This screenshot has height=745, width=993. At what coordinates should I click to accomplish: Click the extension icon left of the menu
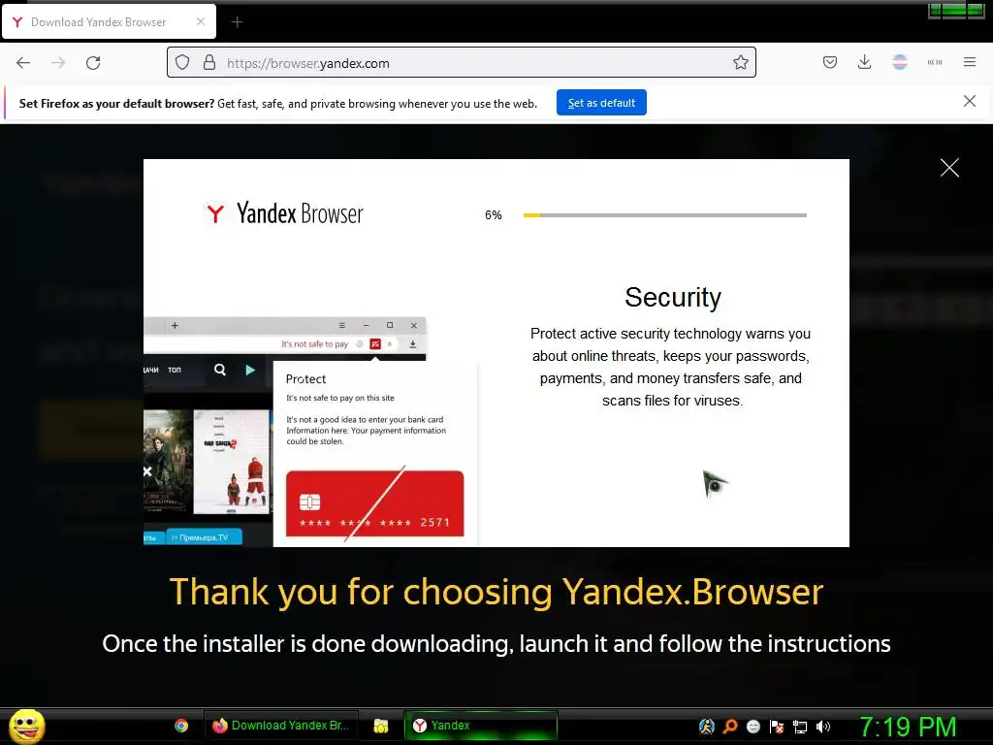pyautogui.click(x=934, y=62)
